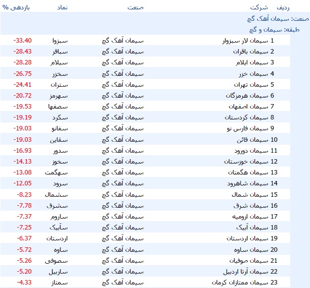This screenshot has height=288, width=310.
Task: Click symbol سصوفی
Action: click(x=57, y=261)
